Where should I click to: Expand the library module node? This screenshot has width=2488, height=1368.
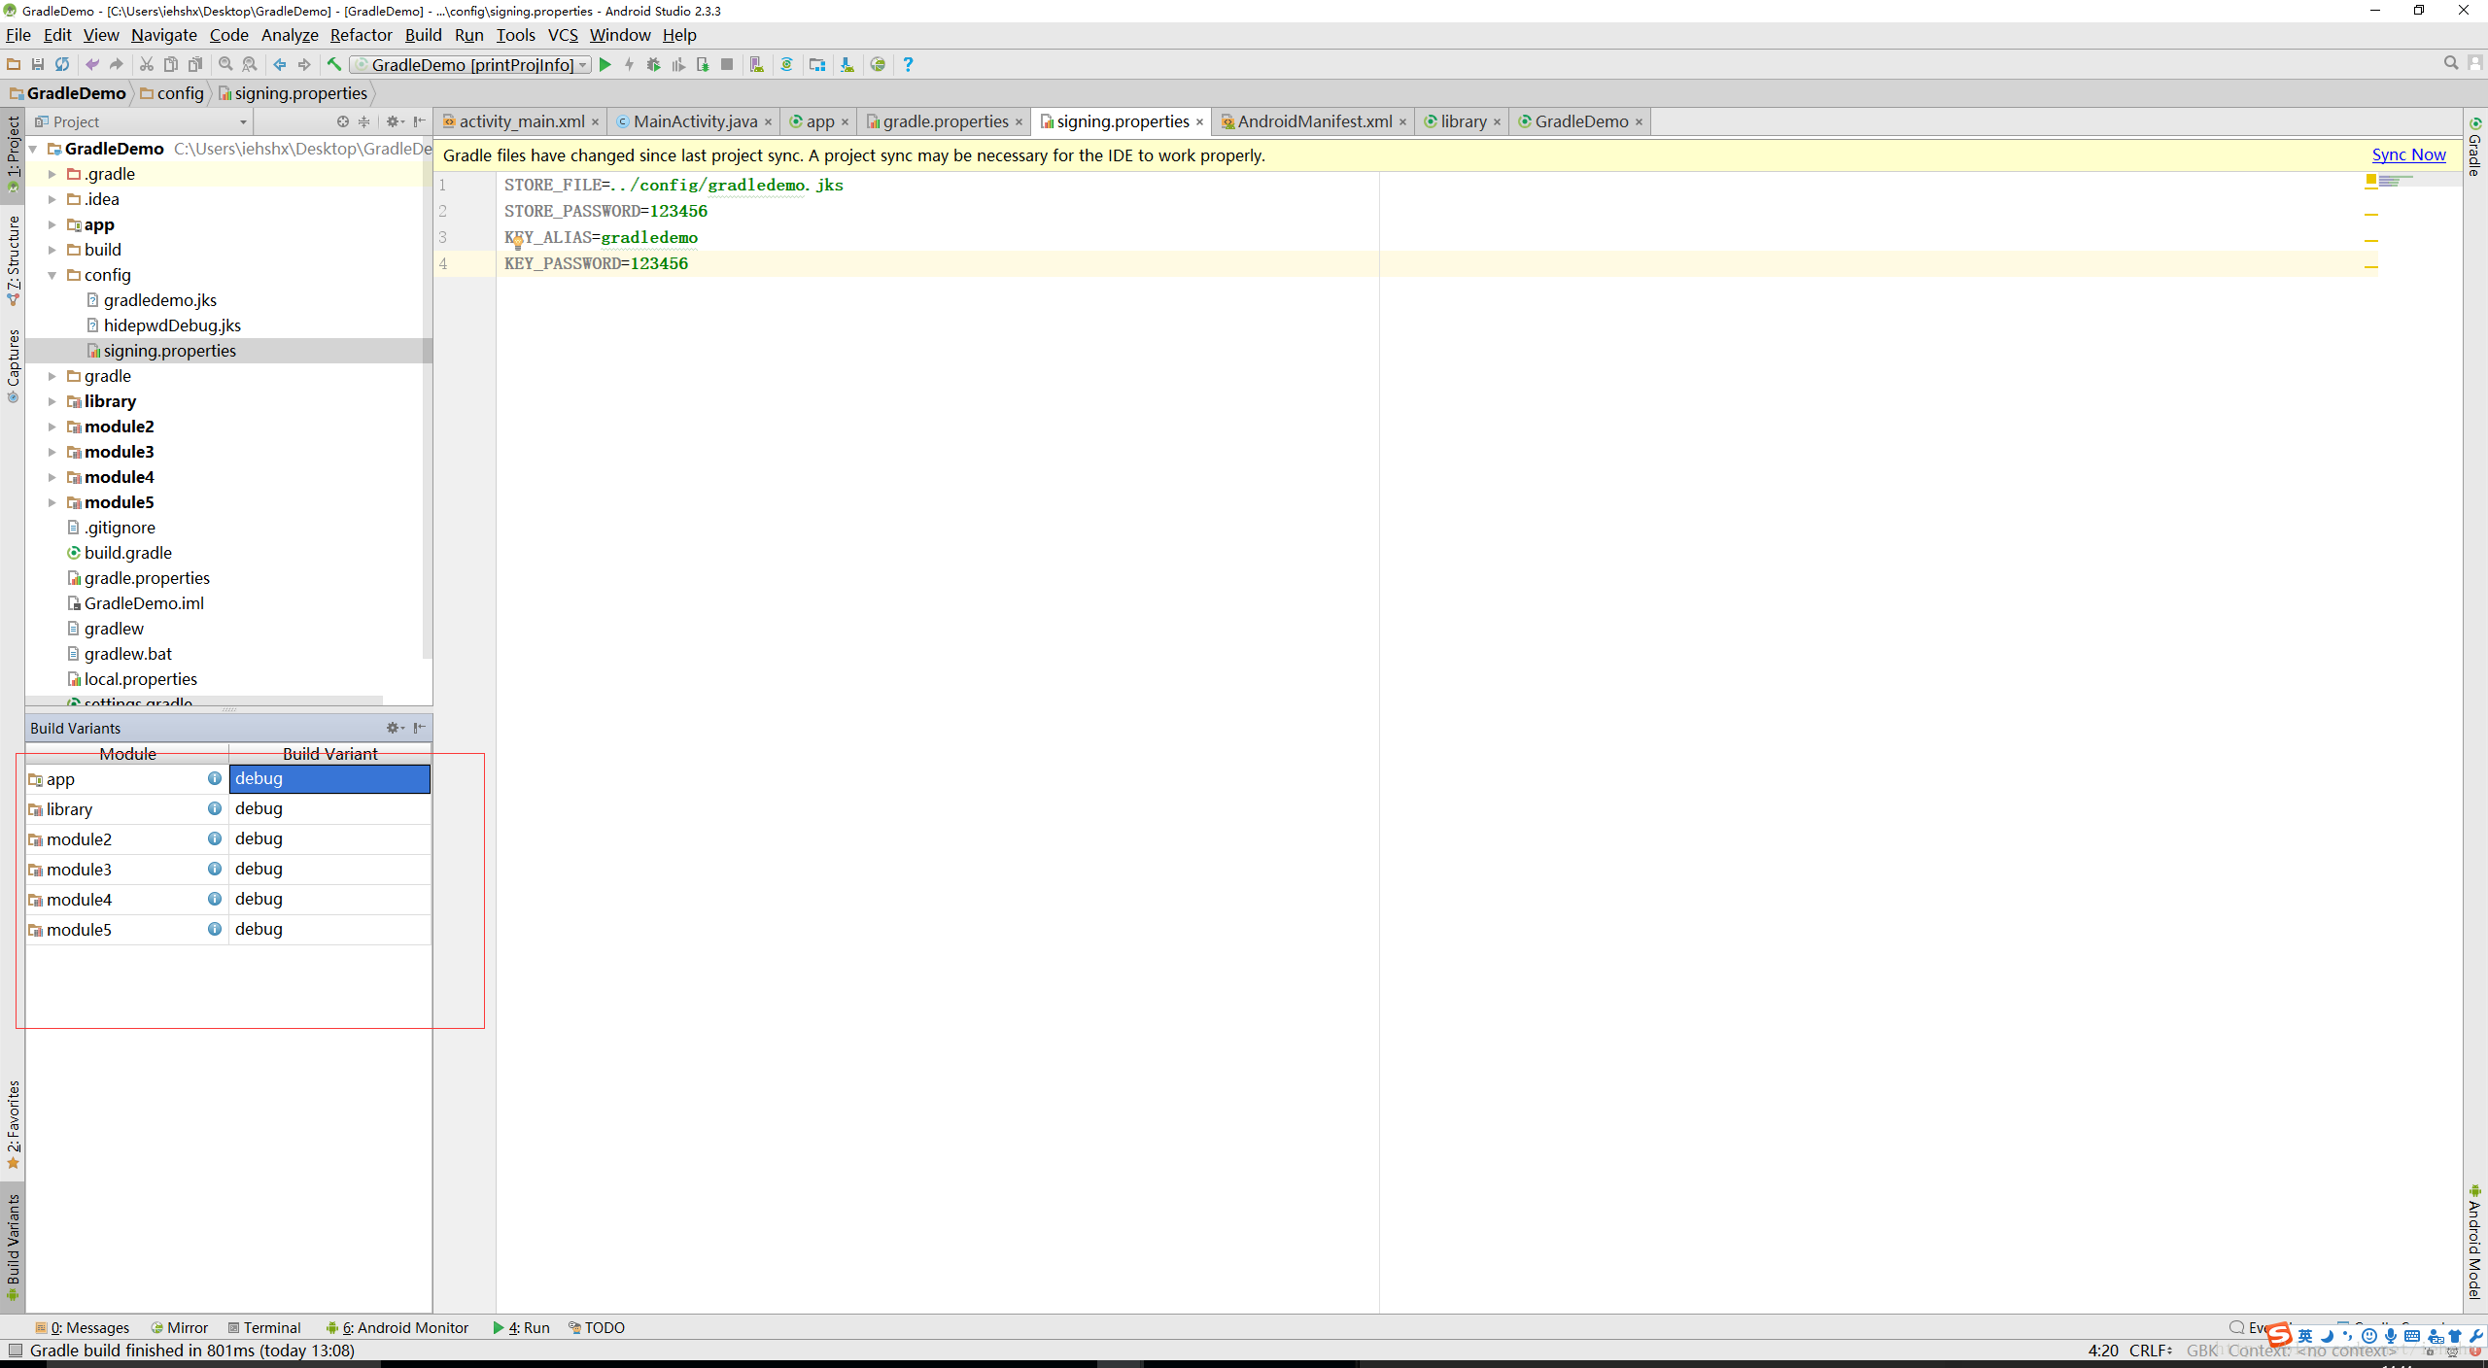pos(52,401)
